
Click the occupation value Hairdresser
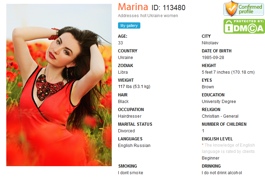coord(130,116)
